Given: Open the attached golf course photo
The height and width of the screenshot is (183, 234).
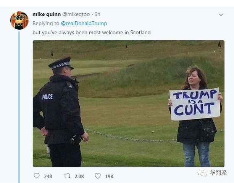Looking at the screenshot, I should click(x=129, y=103).
